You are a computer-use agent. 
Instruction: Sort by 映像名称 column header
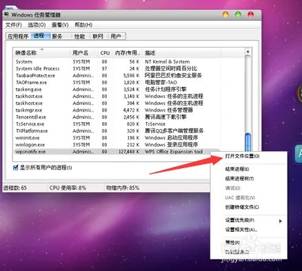[41, 53]
